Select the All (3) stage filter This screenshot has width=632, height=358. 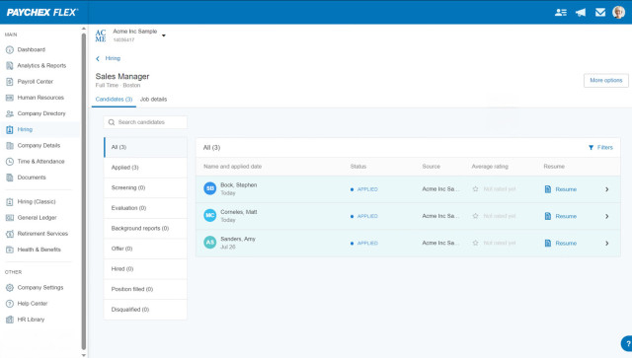[x=145, y=147]
